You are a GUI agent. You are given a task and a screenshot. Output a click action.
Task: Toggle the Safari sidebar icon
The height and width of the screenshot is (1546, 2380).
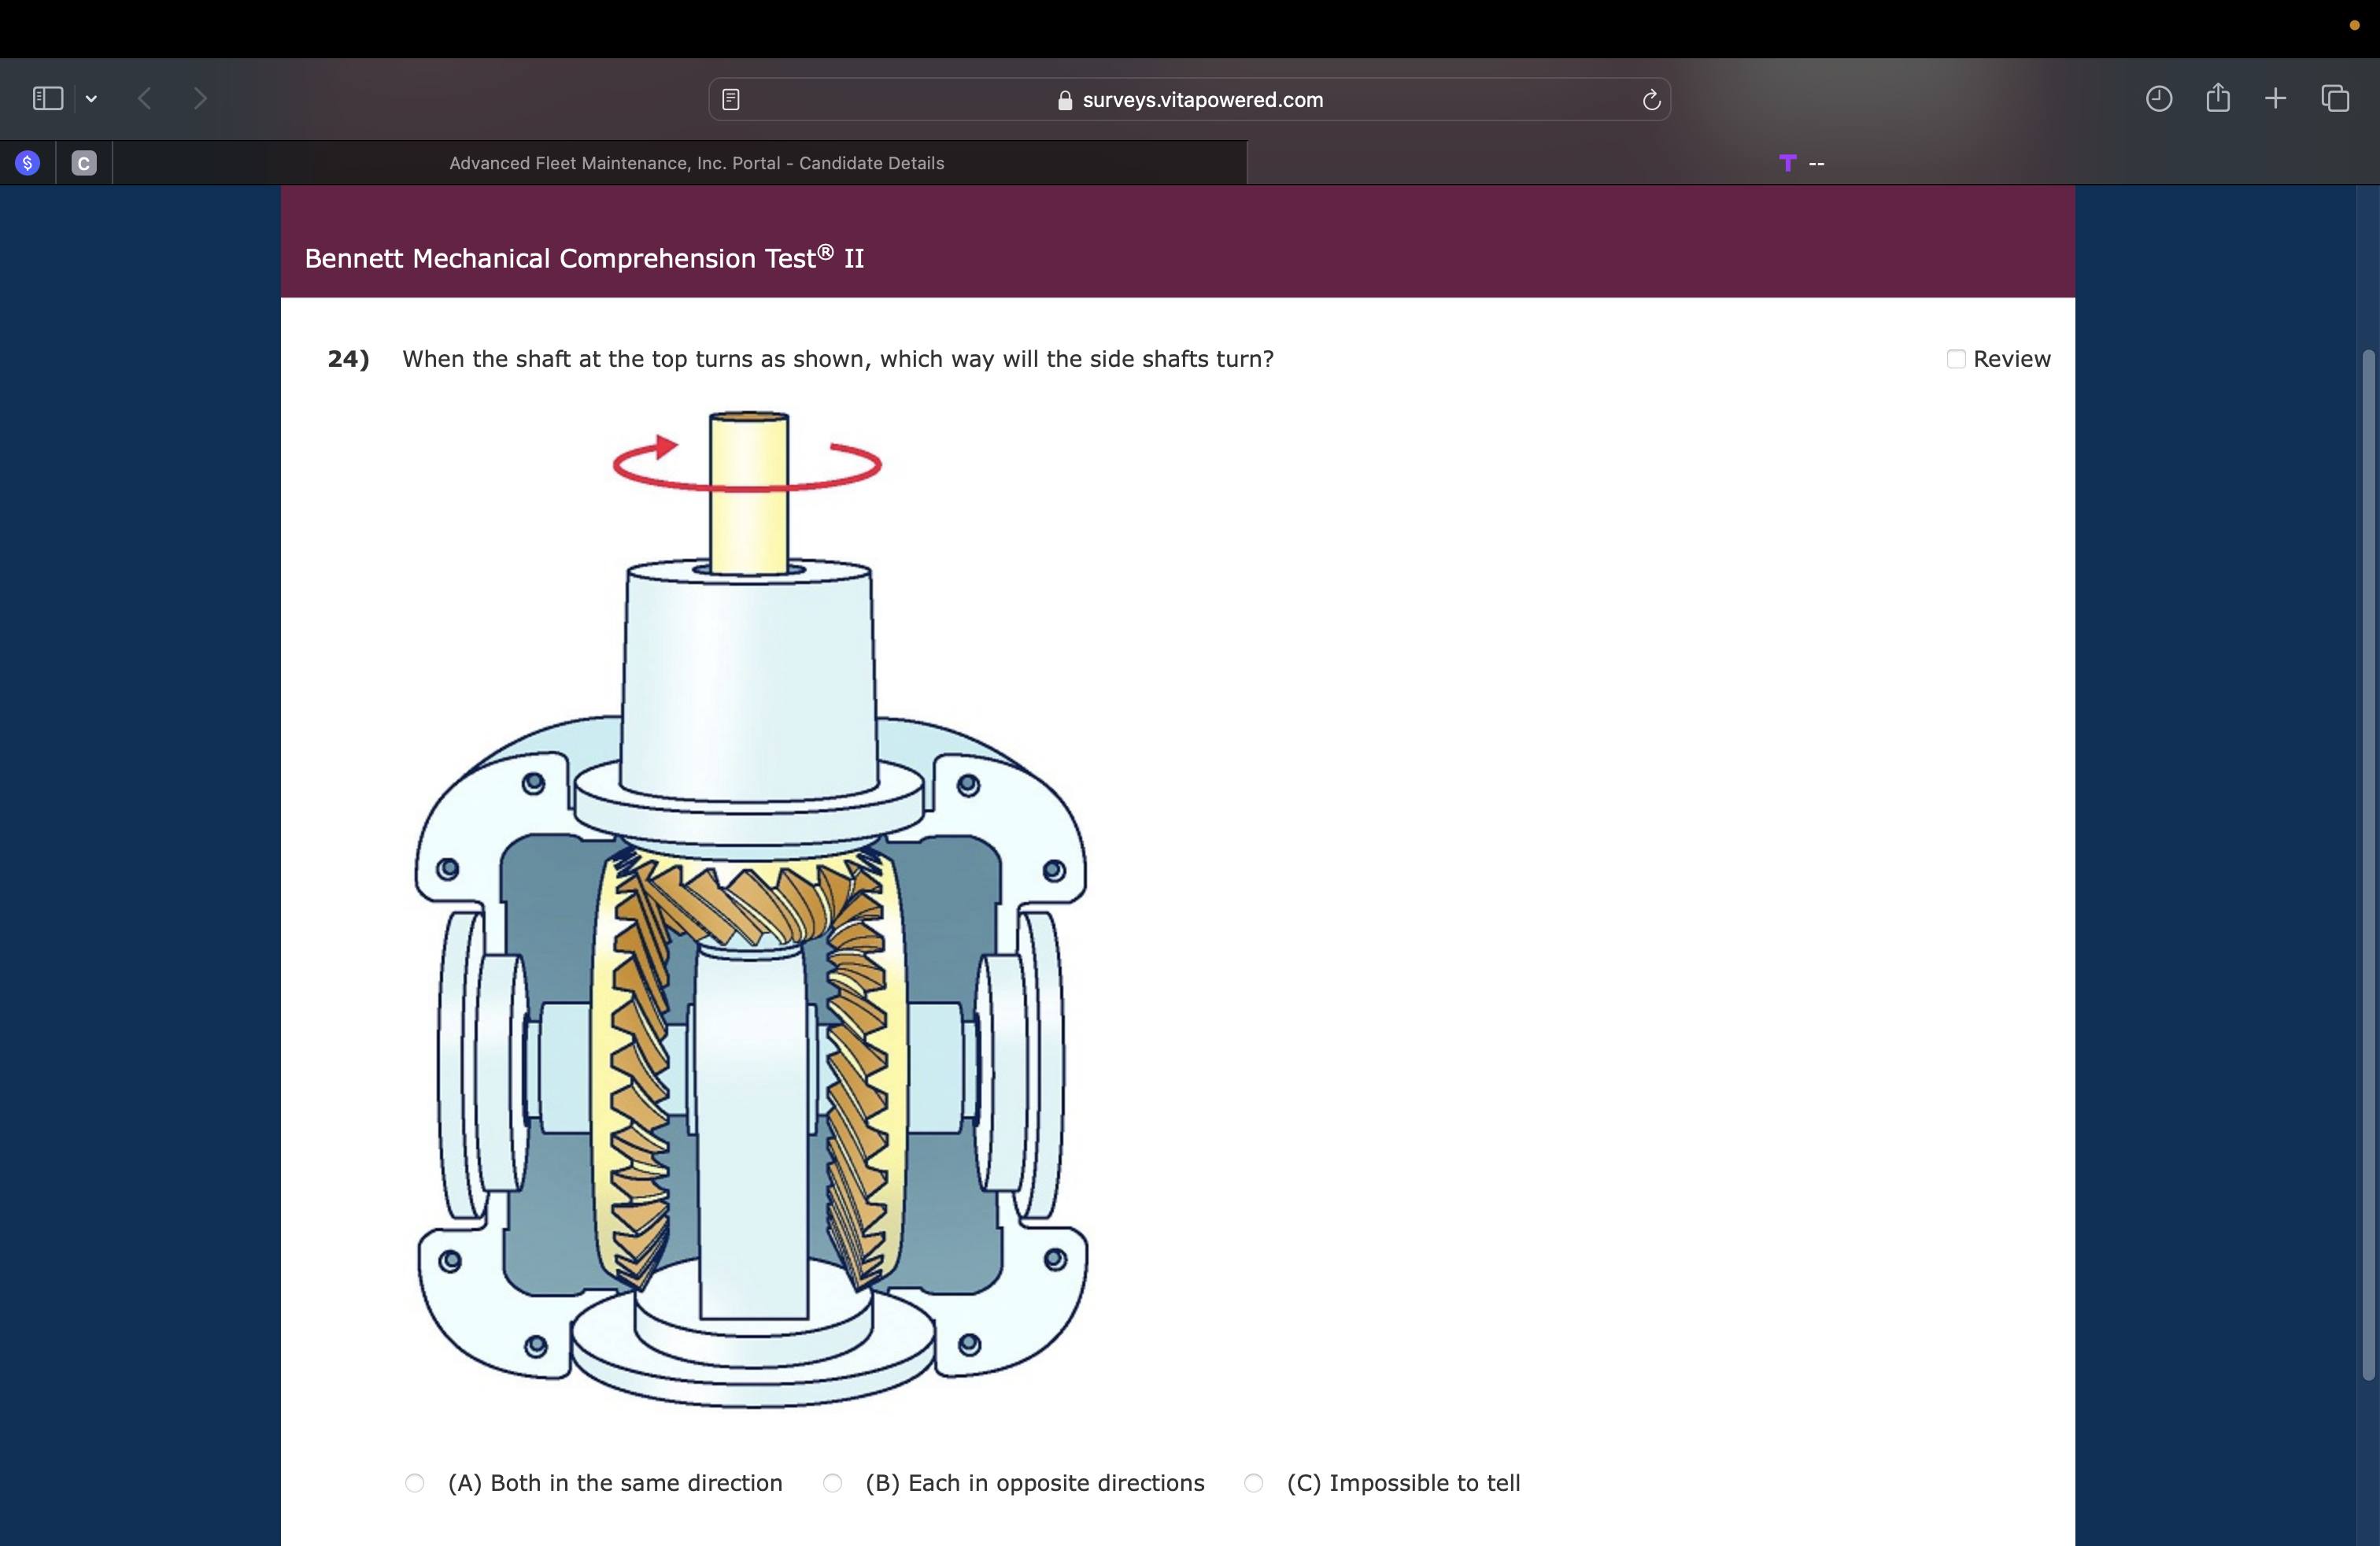pyautogui.click(x=47, y=98)
